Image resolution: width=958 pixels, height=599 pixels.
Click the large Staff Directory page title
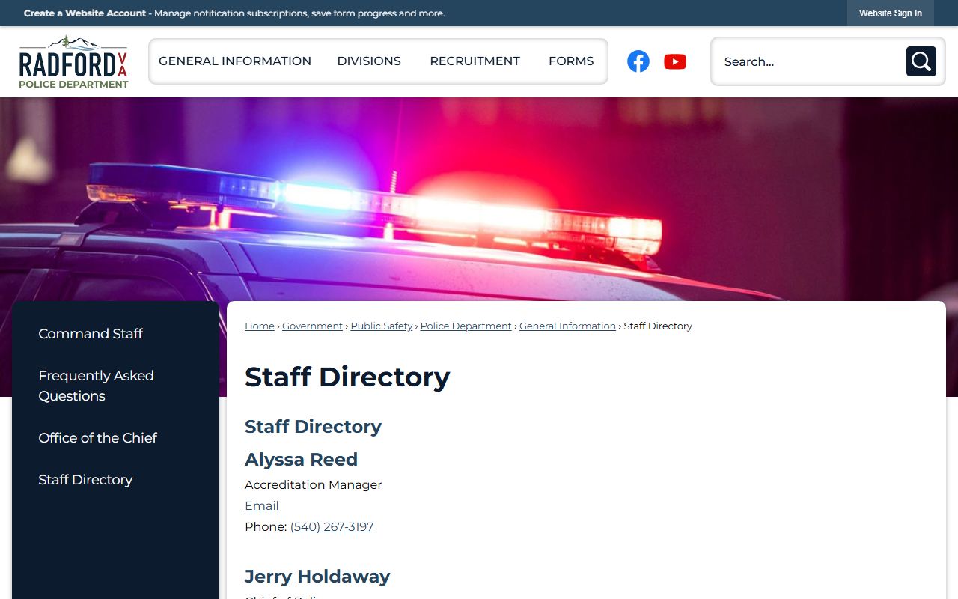pos(347,377)
